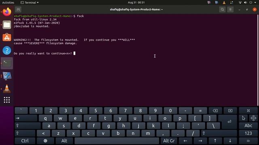The height and width of the screenshot is (145, 259).
Task: Tap the n key
Action: coord(133,133)
